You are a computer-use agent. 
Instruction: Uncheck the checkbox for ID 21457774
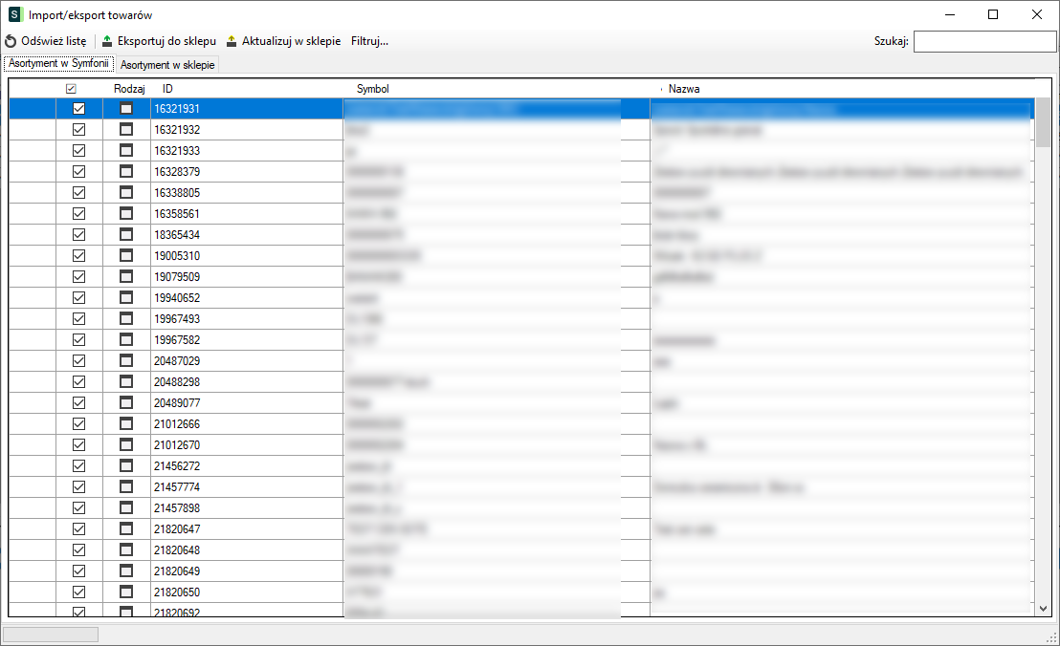(x=79, y=486)
